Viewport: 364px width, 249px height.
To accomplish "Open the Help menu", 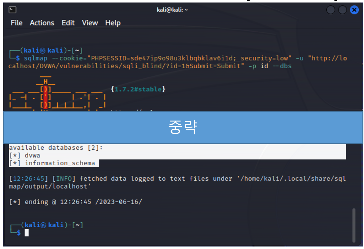I will click(113, 23).
